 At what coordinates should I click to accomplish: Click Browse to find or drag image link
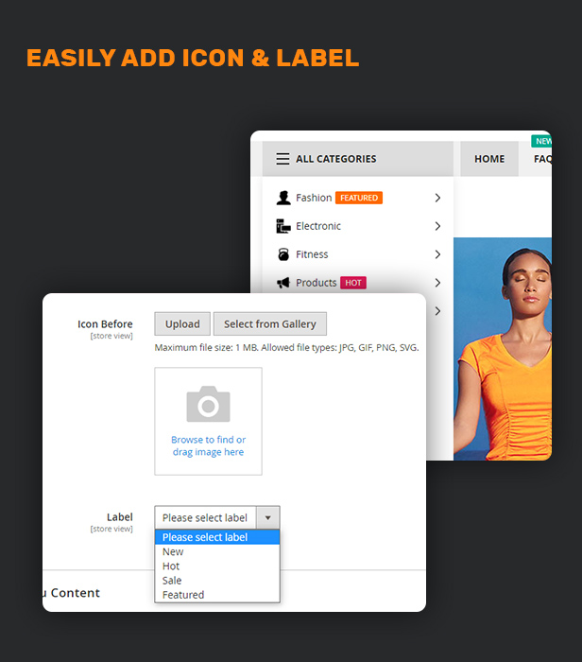tap(209, 445)
